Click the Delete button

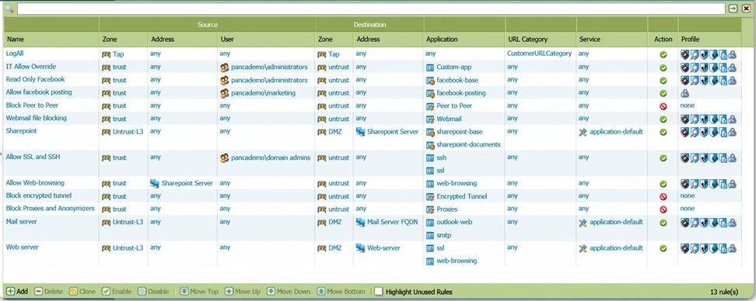pyautogui.click(x=49, y=292)
